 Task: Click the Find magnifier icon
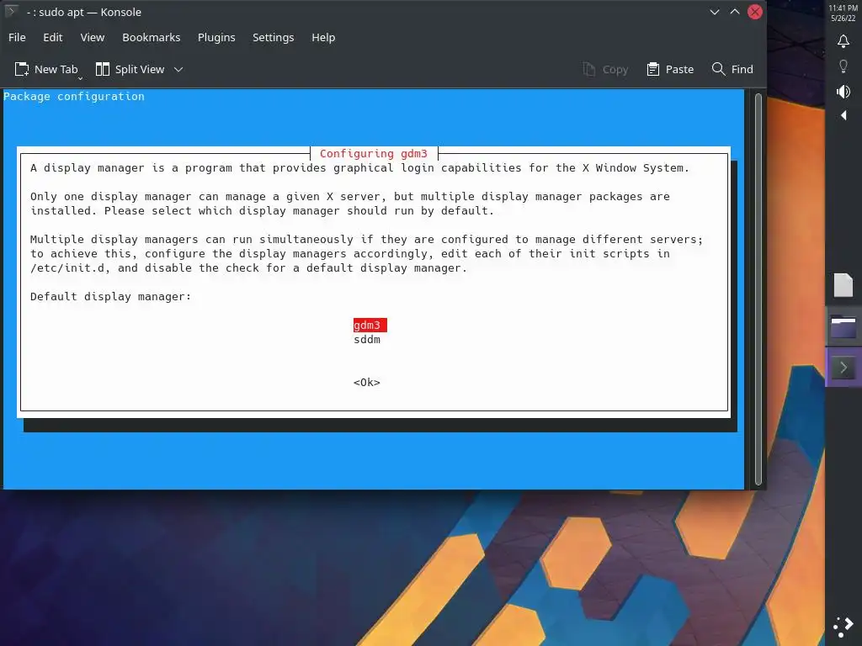[x=718, y=69]
